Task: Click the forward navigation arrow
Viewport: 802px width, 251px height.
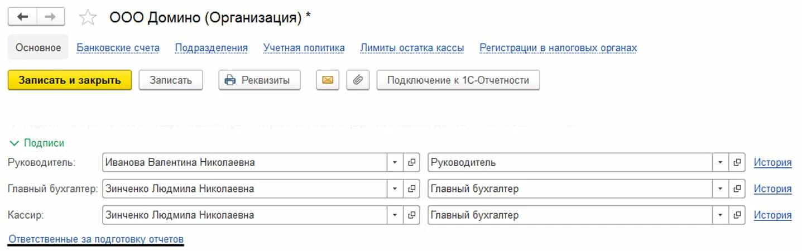Action: (x=51, y=17)
